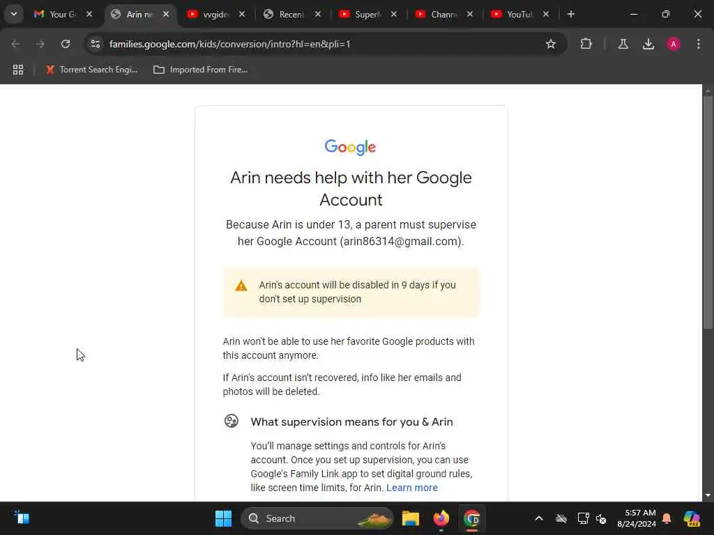Screen dimensions: 714x535
Task: Show hidden system tray icons
Action: (539, 518)
